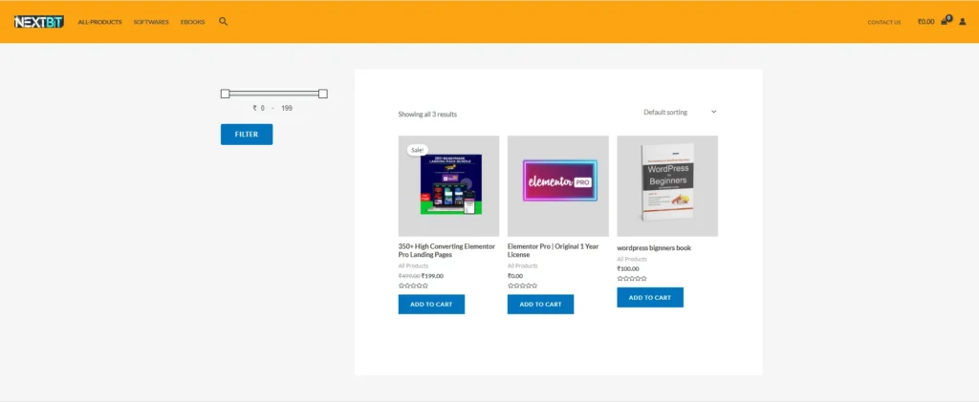This screenshot has width=979, height=402.
Task: Click the maximum price slider handle
Action: [x=323, y=94]
